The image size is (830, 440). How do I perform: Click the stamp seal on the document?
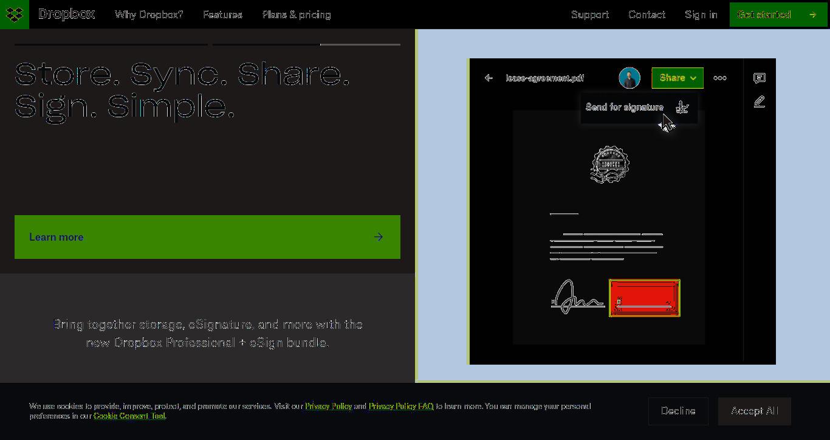[610, 164]
